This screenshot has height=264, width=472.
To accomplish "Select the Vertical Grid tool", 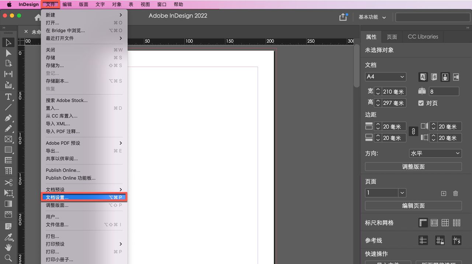I will [8, 171].
